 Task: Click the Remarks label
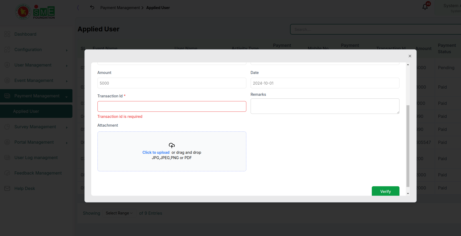click(x=258, y=94)
